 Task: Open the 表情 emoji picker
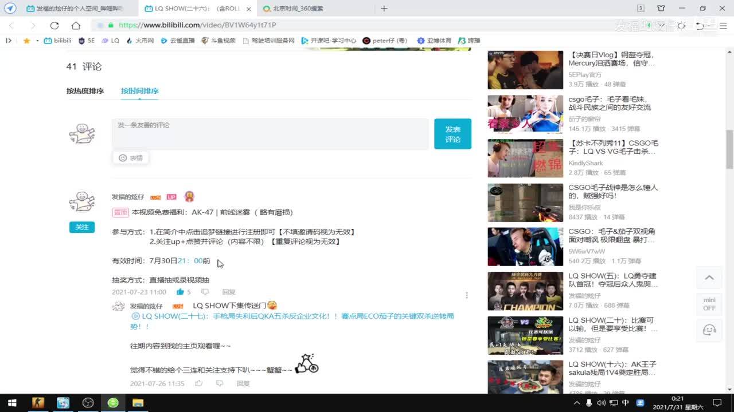pos(131,158)
